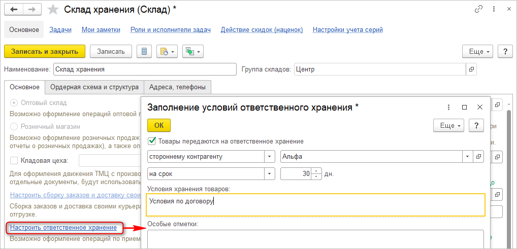Click the help question mark in the dialog

(x=476, y=125)
